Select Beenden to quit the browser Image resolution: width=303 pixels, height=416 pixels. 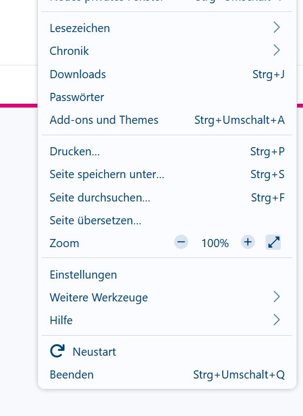(167, 375)
